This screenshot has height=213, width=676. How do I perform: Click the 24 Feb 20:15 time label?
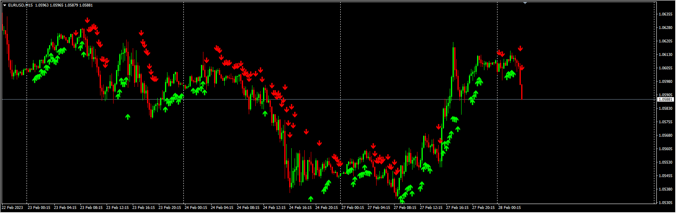tap(327, 208)
